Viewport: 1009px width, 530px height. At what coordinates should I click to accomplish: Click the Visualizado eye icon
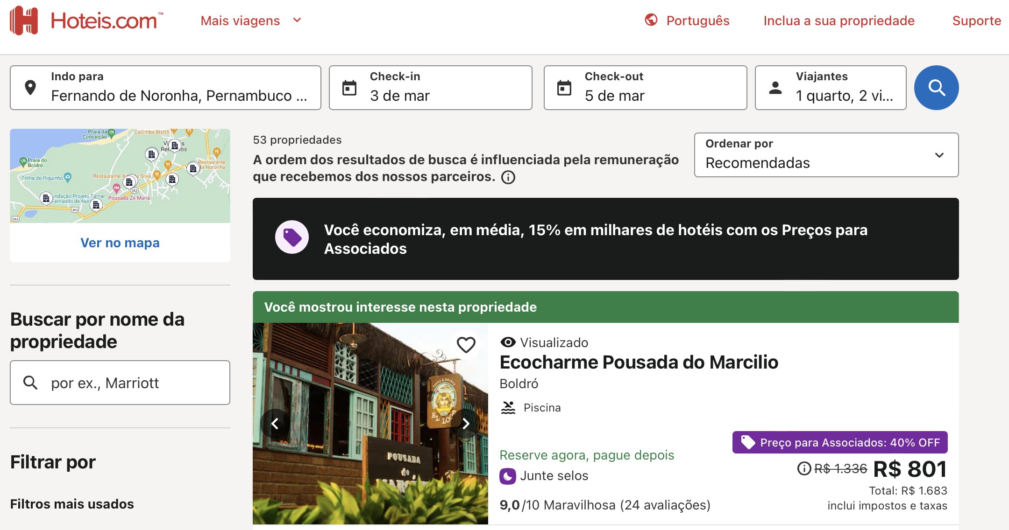(508, 342)
